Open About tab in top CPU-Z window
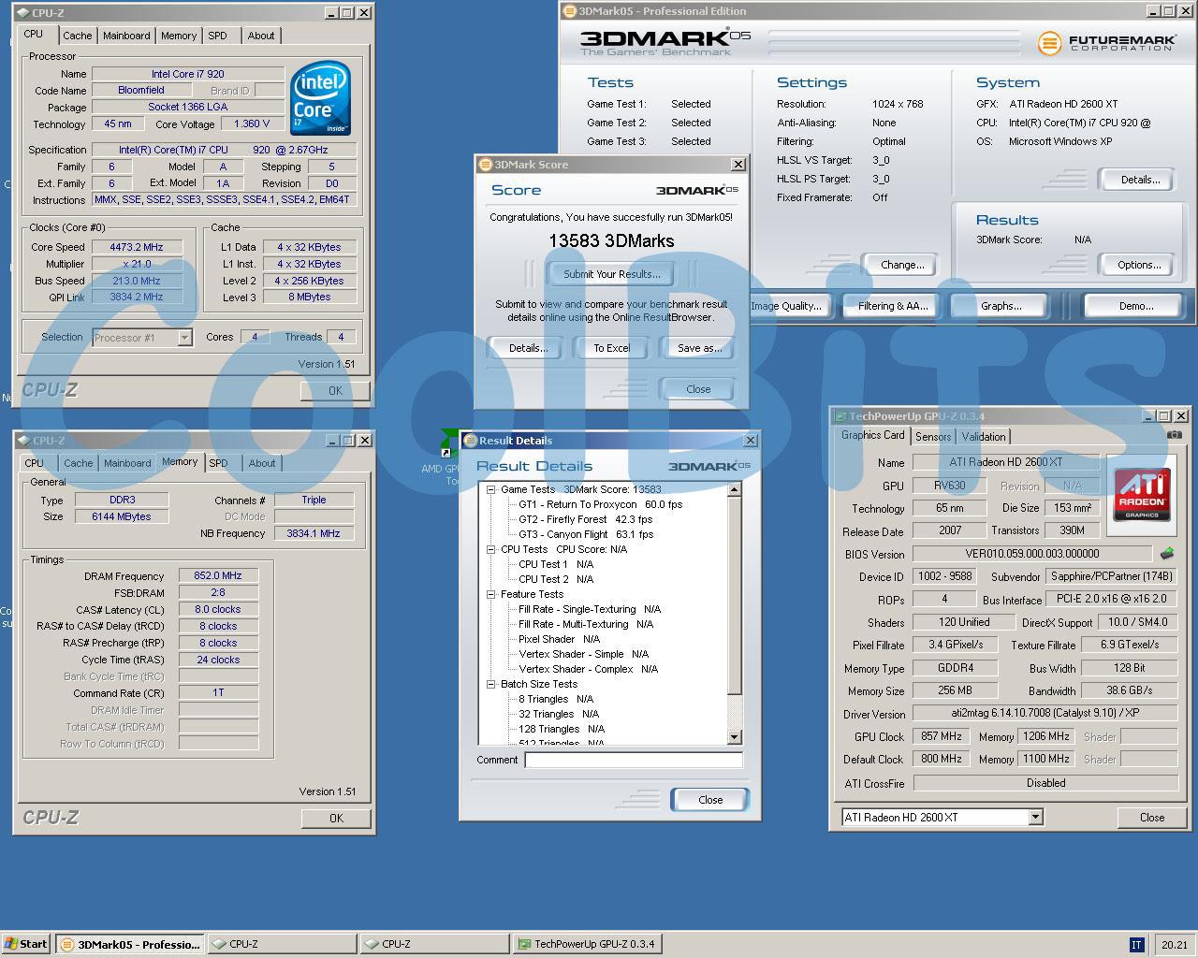 point(261,36)
